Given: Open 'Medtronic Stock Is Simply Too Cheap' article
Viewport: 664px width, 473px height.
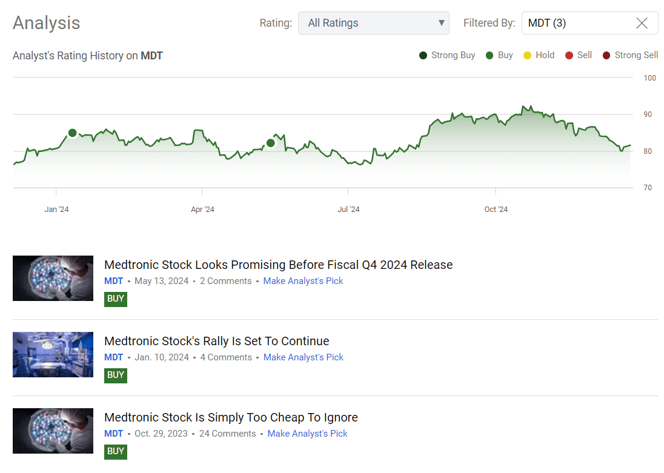Looking at the screenshot, I should tap(231, 417).
